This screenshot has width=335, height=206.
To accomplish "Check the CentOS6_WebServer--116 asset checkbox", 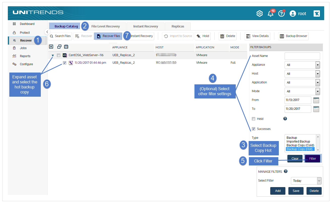I will (58, 55).
